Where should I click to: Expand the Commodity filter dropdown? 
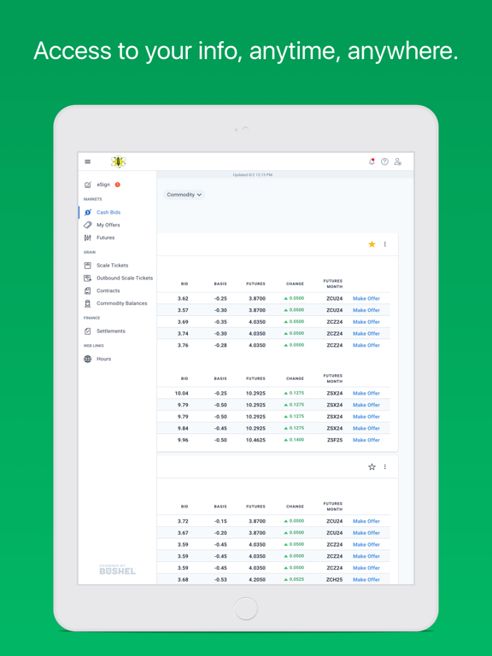coord(184,195)
